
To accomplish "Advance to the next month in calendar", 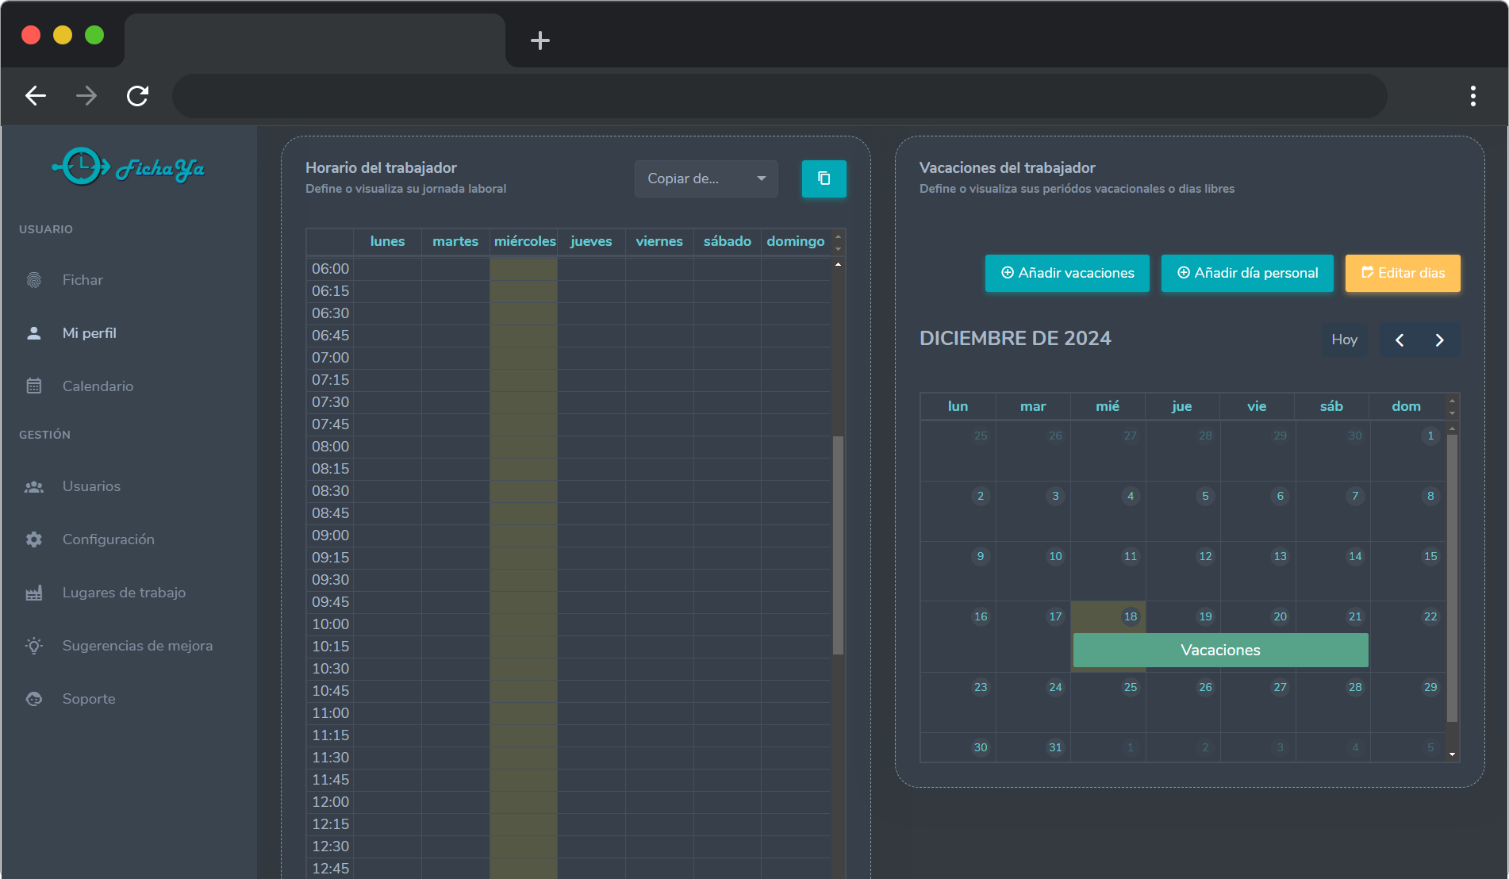I will point(1439,340).
